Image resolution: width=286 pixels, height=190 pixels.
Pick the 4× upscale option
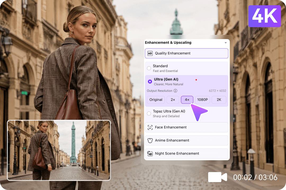click(187, 100)
